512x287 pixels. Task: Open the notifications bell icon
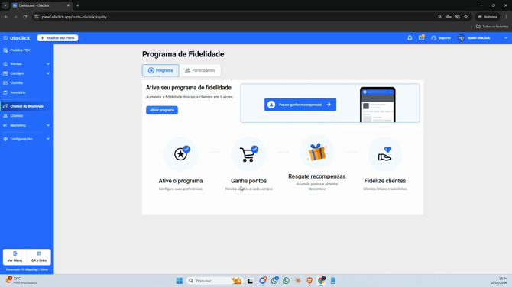click(x=410, y=38)
